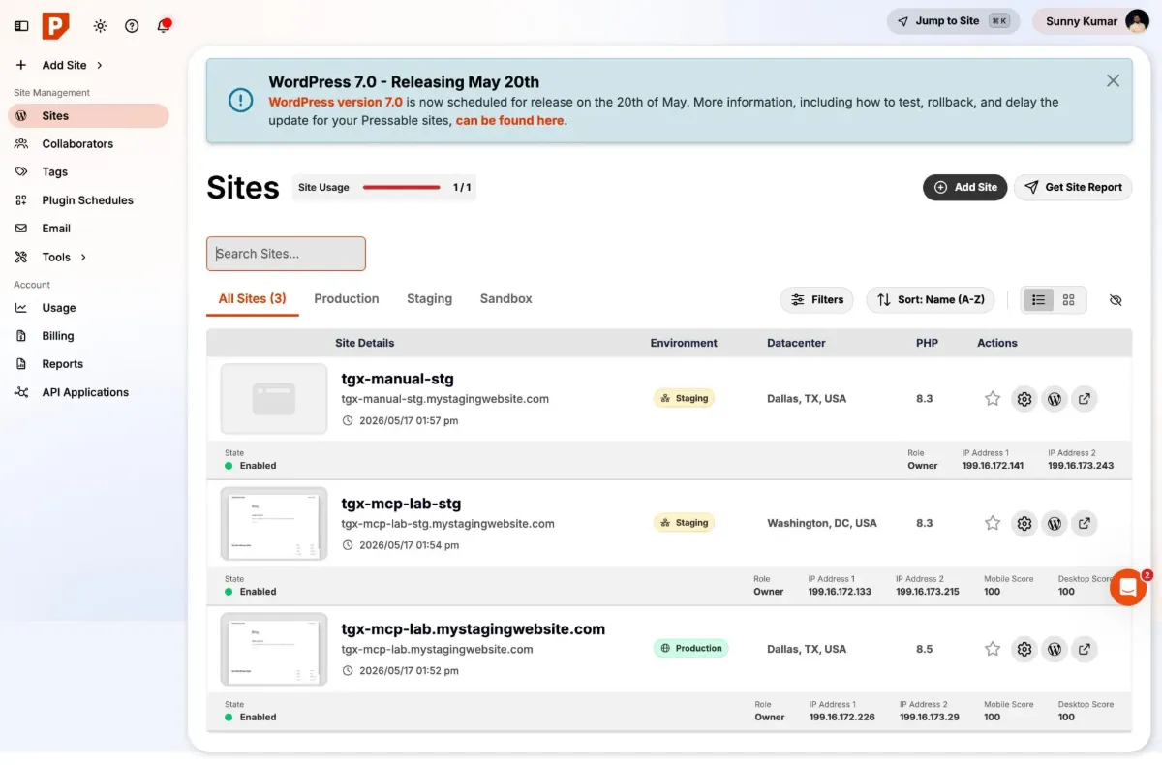The width and height of the screenshot is (1162, 765).
Task: Open settings gear for tgx-manual-stg
Action: (x=1024, y=398)
